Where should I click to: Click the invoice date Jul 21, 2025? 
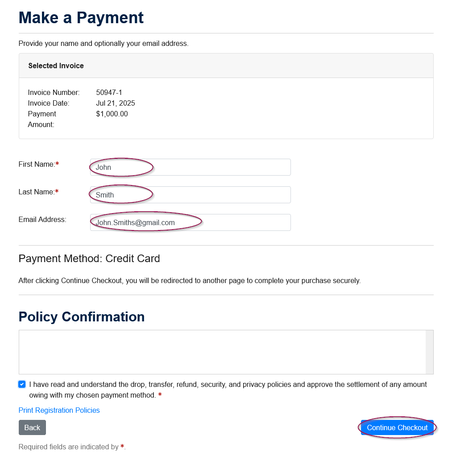tap(116, 103)
